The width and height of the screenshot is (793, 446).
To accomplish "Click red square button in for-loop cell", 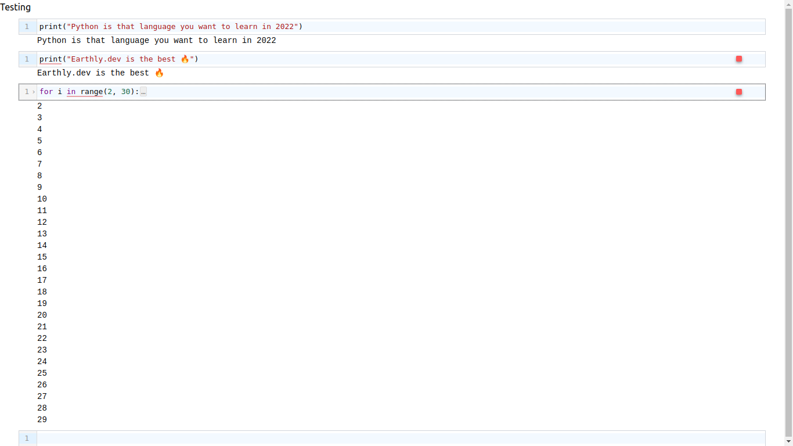I will pos(739,92).
